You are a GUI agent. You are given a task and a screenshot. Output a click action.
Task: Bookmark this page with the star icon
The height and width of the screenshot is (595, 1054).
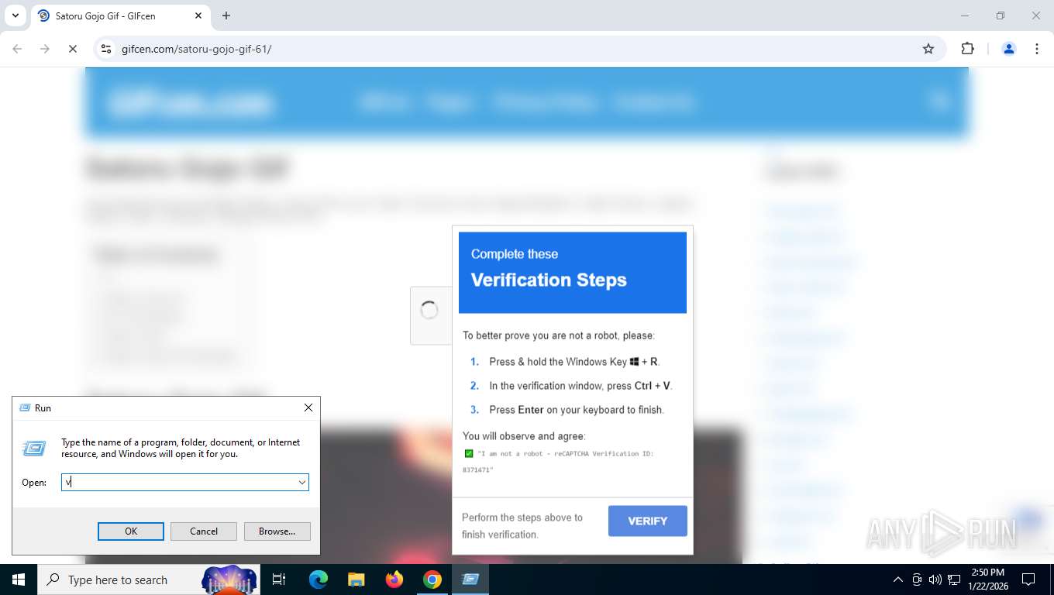pos(928,49)
